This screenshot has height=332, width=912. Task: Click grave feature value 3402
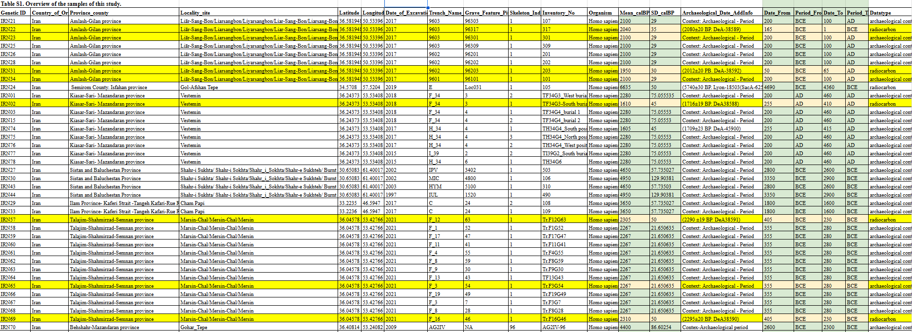tap(486, 170)
